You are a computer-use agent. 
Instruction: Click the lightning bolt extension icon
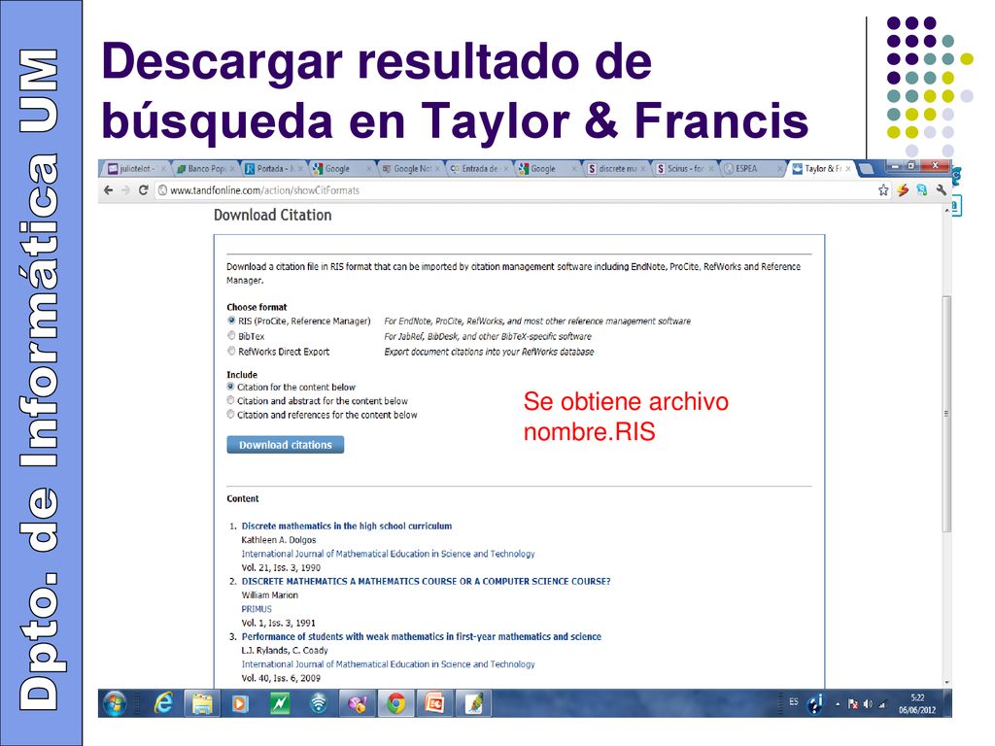point(903,190)
